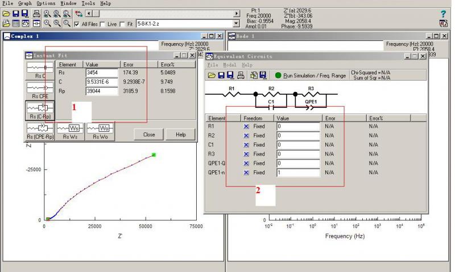Viewport: 455px width, 272px height.
Task: Click the top toolbar horizontal scrollbar thumb
Action: (x=96, y=13)
